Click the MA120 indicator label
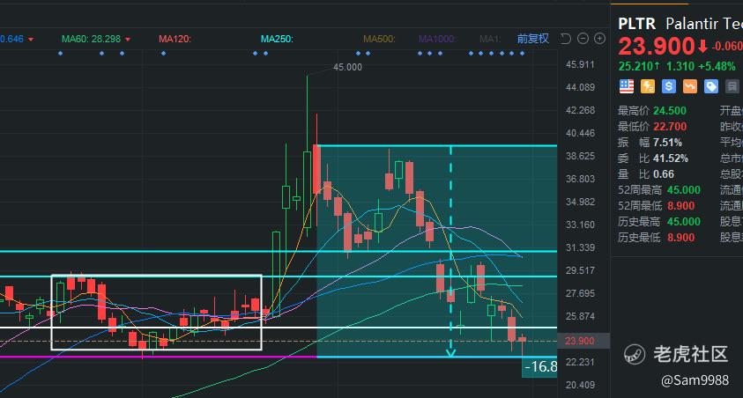 pyautogui.click(x=175, y=39)
